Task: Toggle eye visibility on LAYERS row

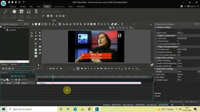Action: (2, 80)
